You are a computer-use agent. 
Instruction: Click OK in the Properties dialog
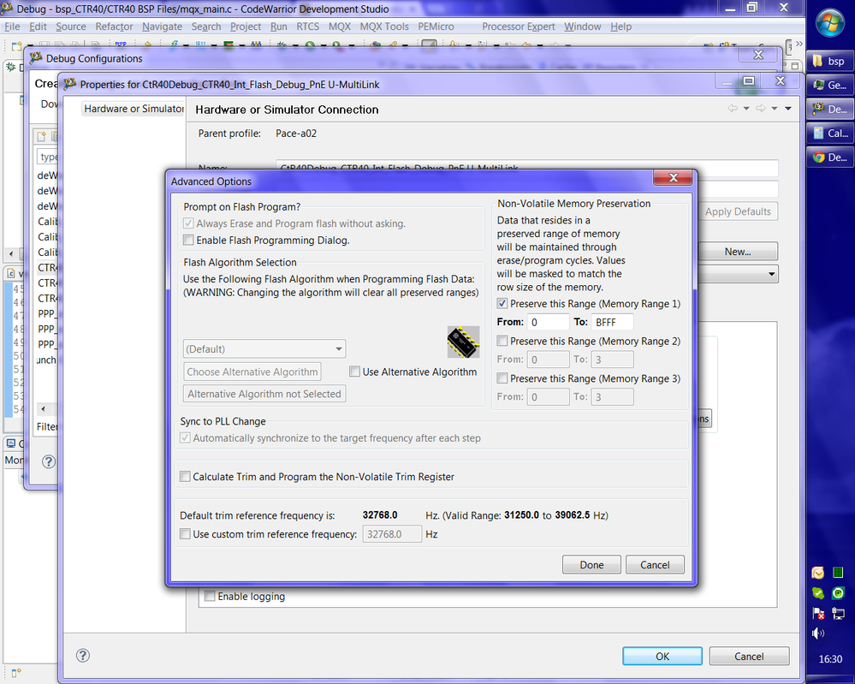pos(662,657)
